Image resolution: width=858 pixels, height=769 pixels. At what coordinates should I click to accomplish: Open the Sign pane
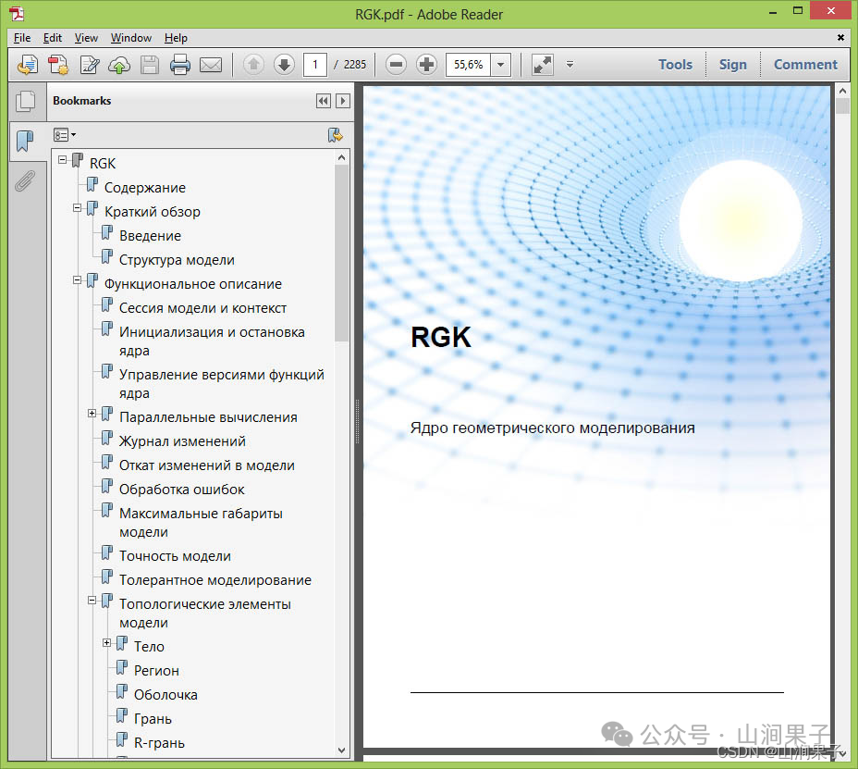(732, 65)
